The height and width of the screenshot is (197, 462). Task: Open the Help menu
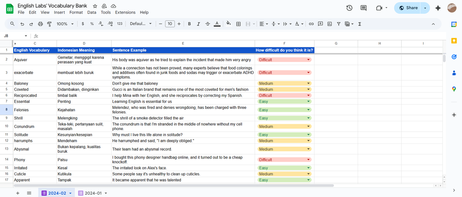coord(144,12)
